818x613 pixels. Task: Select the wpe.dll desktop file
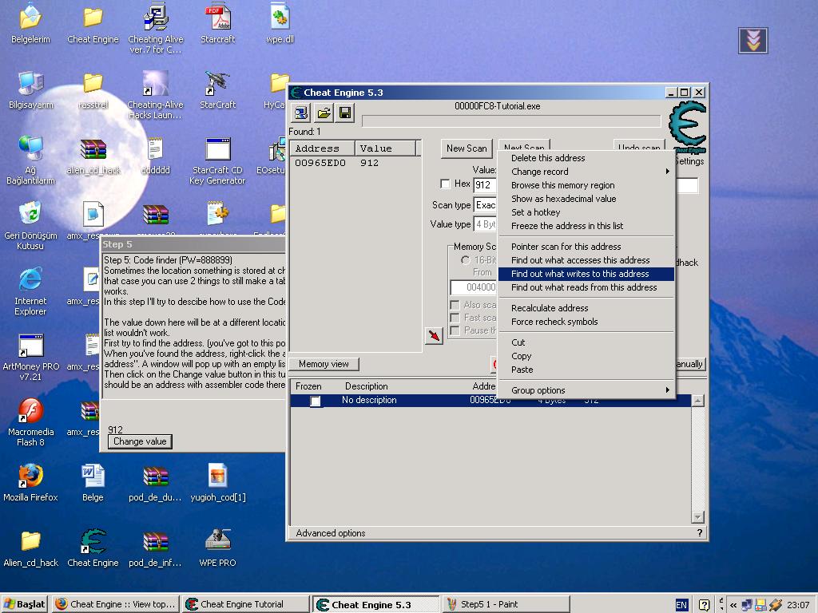click(280, 23)
